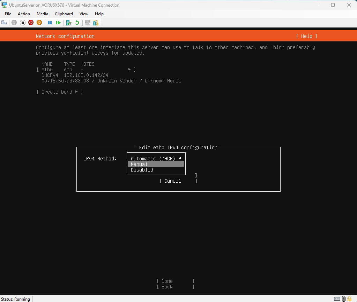Click the orange Save state icon
The height and width of the screenshot is (302, 357).
(x=39, y=23)
